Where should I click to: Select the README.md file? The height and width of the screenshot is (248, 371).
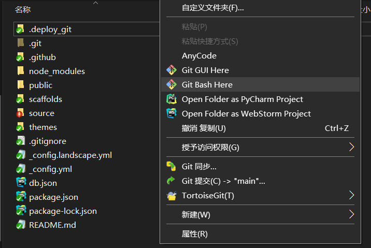[x=52, y=225]
